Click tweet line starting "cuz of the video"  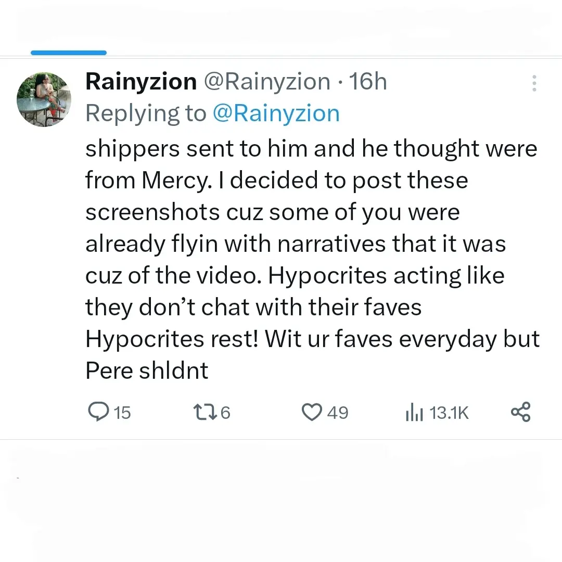pyautogui.click(x=295, y=275)
